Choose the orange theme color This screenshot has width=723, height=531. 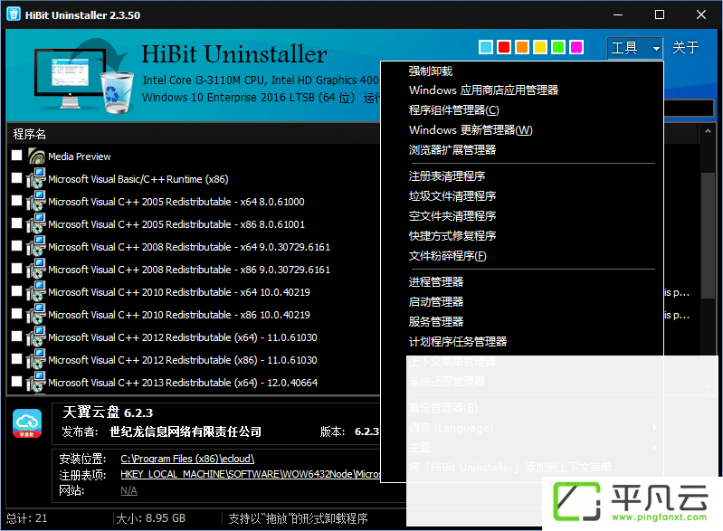[522, 47]
